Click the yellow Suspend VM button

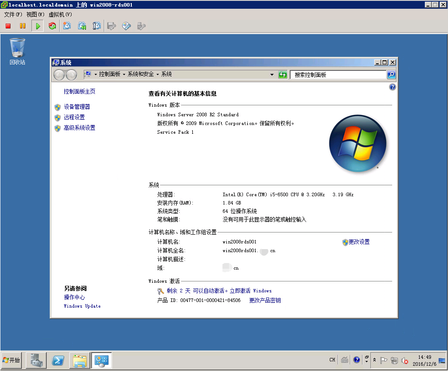[x=23, y=26]
